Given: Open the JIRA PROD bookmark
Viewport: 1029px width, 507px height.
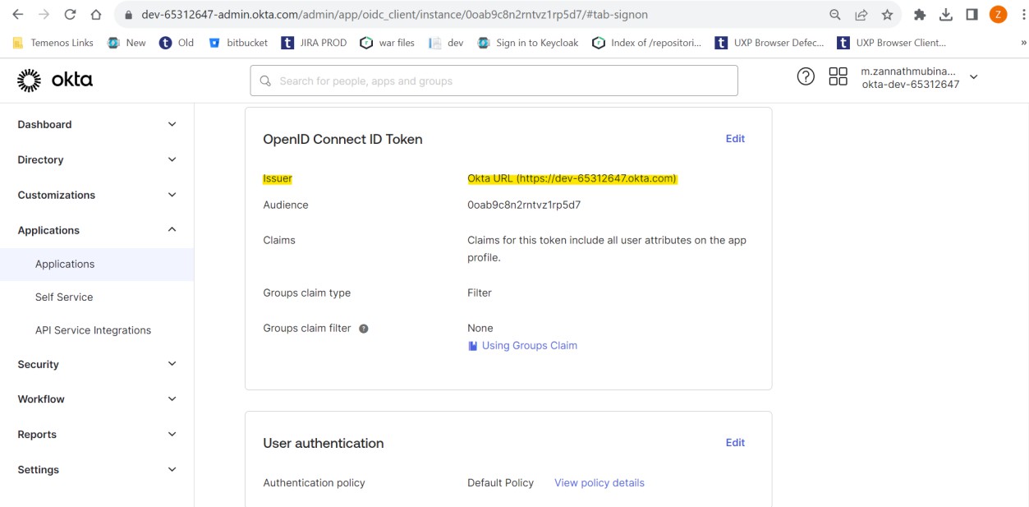Looking at the screenshot, I should [314, 43].
